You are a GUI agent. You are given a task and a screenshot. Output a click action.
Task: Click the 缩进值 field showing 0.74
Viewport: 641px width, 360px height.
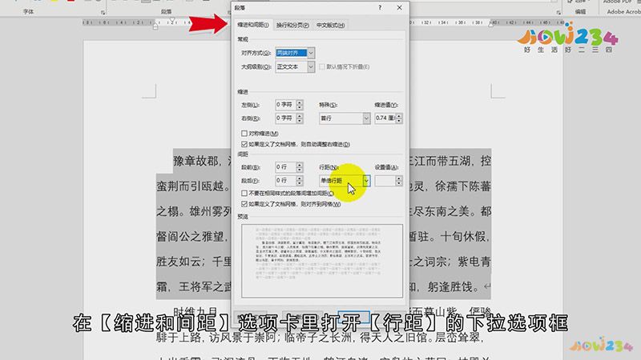385,118
